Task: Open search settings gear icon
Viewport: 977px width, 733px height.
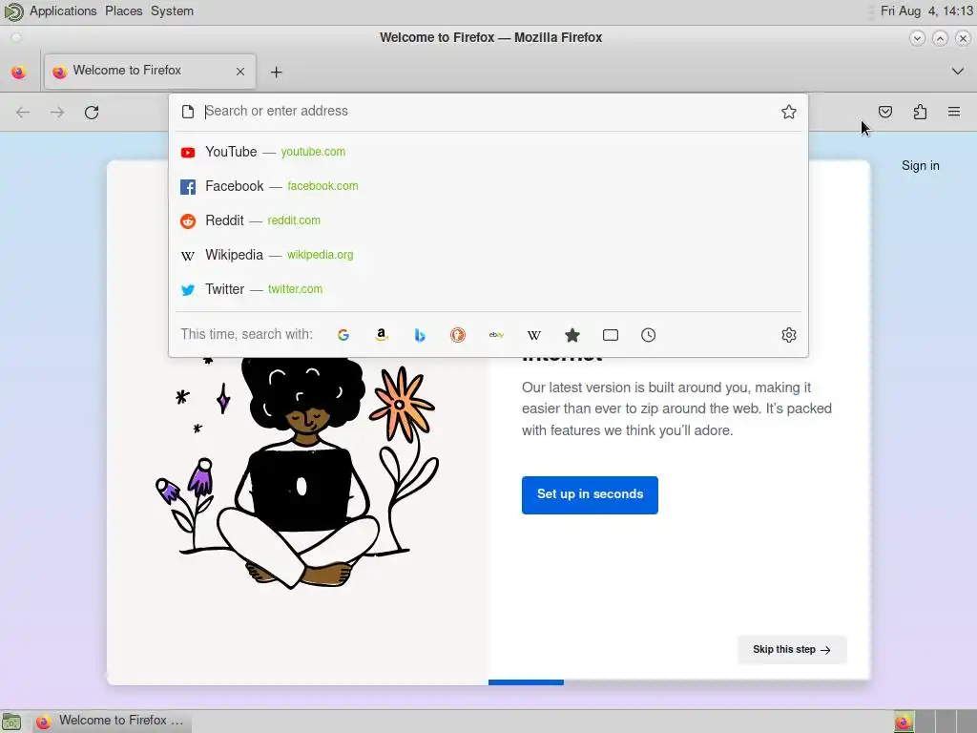Action: (789, 335)
